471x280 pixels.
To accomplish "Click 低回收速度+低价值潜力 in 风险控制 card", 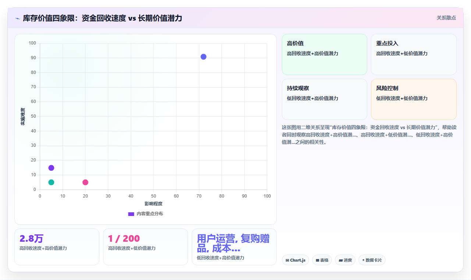I will (x=402, y=98).
